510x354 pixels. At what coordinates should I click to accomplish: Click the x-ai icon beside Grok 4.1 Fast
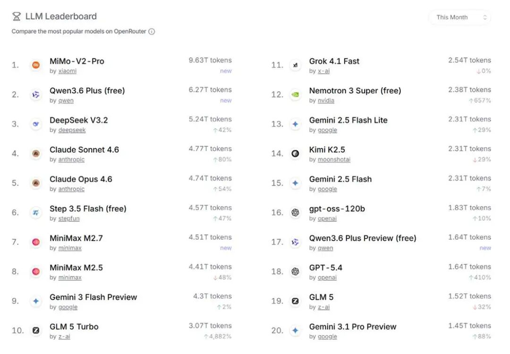pos(295,65)
